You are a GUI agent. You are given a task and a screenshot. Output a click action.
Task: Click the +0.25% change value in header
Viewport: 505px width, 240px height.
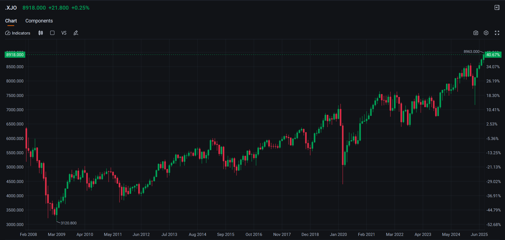point(80,8)
